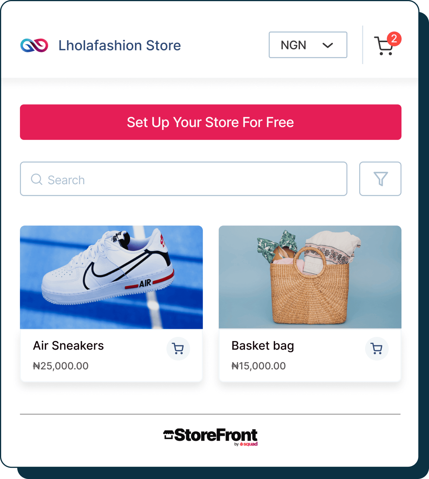Click Set Up Your Store For Free

tap(210, 122)
